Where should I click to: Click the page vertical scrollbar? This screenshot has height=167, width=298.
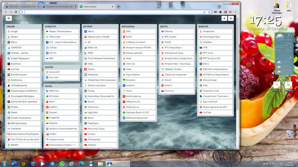(x=237, y=64)
